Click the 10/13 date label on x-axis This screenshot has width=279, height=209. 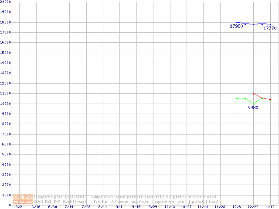coord(170,207)
